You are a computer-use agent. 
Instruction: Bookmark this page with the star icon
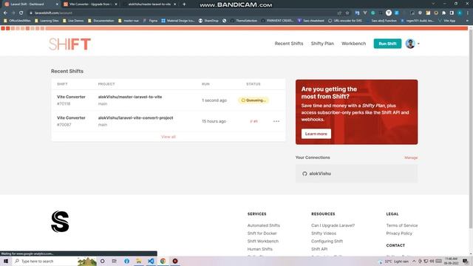click(347, 13)
